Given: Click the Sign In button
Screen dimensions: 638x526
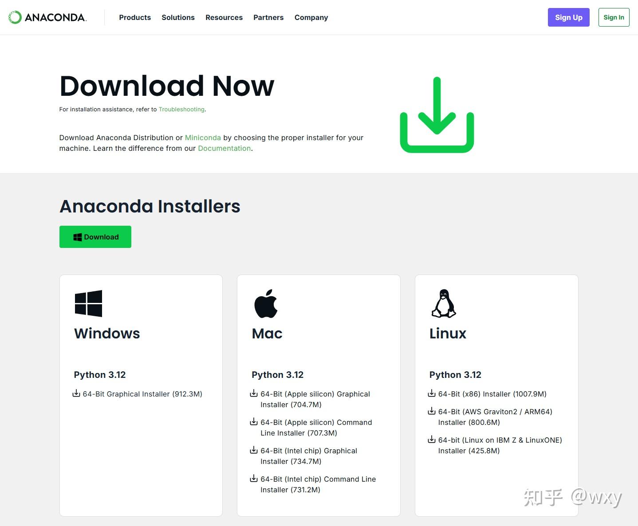Looking at the screenshot, I should click(614, 17).
